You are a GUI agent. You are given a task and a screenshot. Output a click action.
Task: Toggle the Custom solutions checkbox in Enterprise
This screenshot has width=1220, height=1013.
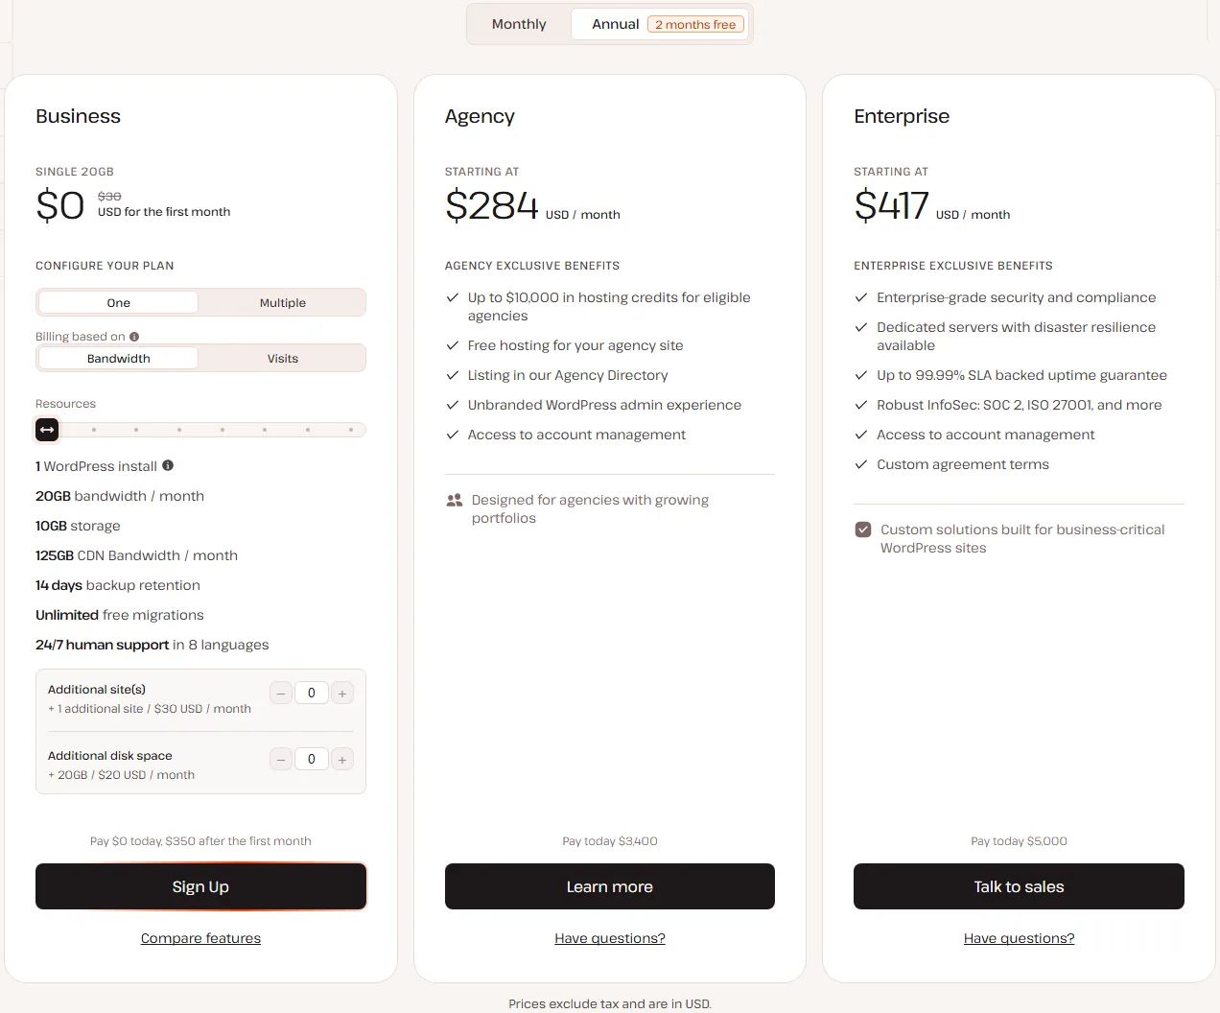tap(863, 530)
